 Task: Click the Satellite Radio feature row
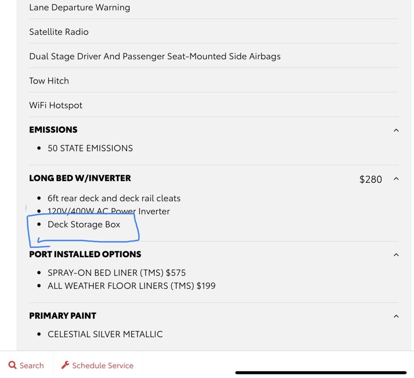point(214,32)
